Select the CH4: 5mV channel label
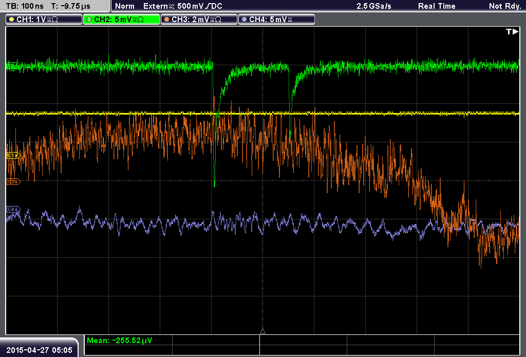526x357 pixels. pyautogui.click(x=276, y=20)
